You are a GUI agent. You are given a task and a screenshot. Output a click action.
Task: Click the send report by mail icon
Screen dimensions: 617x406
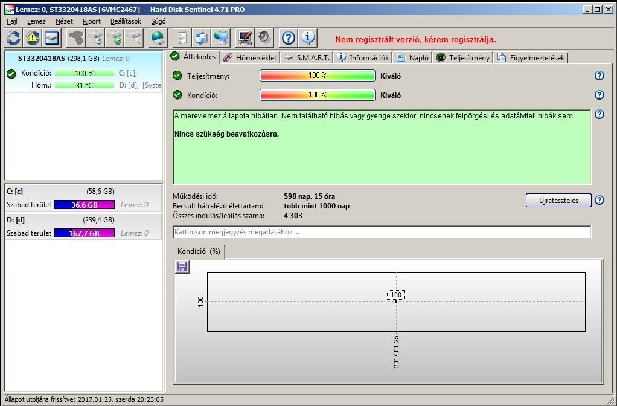pos(201,38)
